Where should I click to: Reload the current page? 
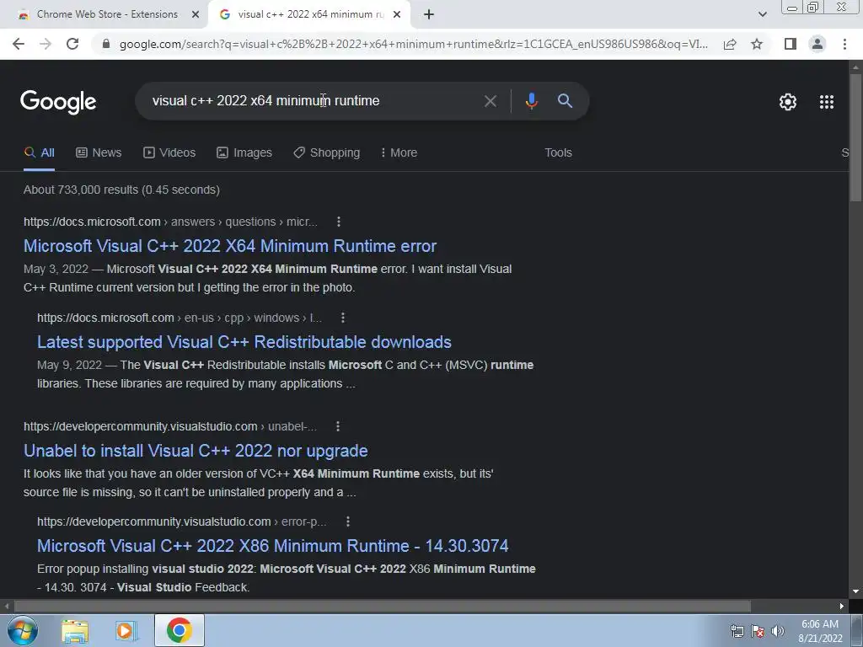pyautogui.click(x=72, y=44)
